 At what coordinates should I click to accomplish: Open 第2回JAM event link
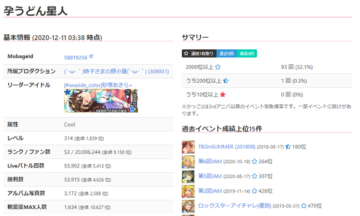point(210,191)
